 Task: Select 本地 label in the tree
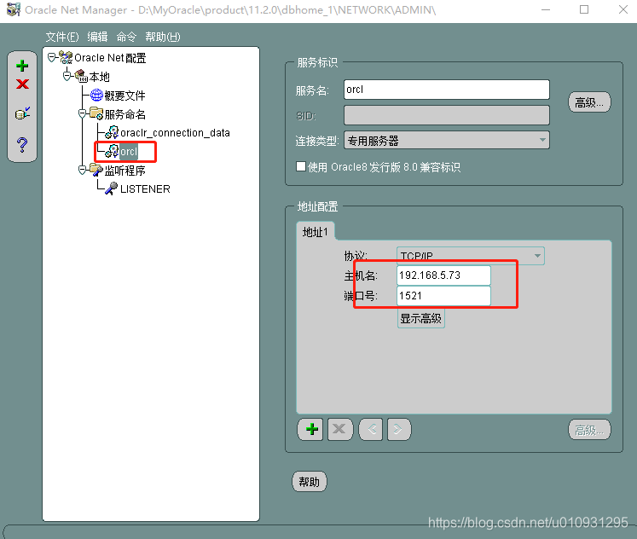(x=99, y=77)
